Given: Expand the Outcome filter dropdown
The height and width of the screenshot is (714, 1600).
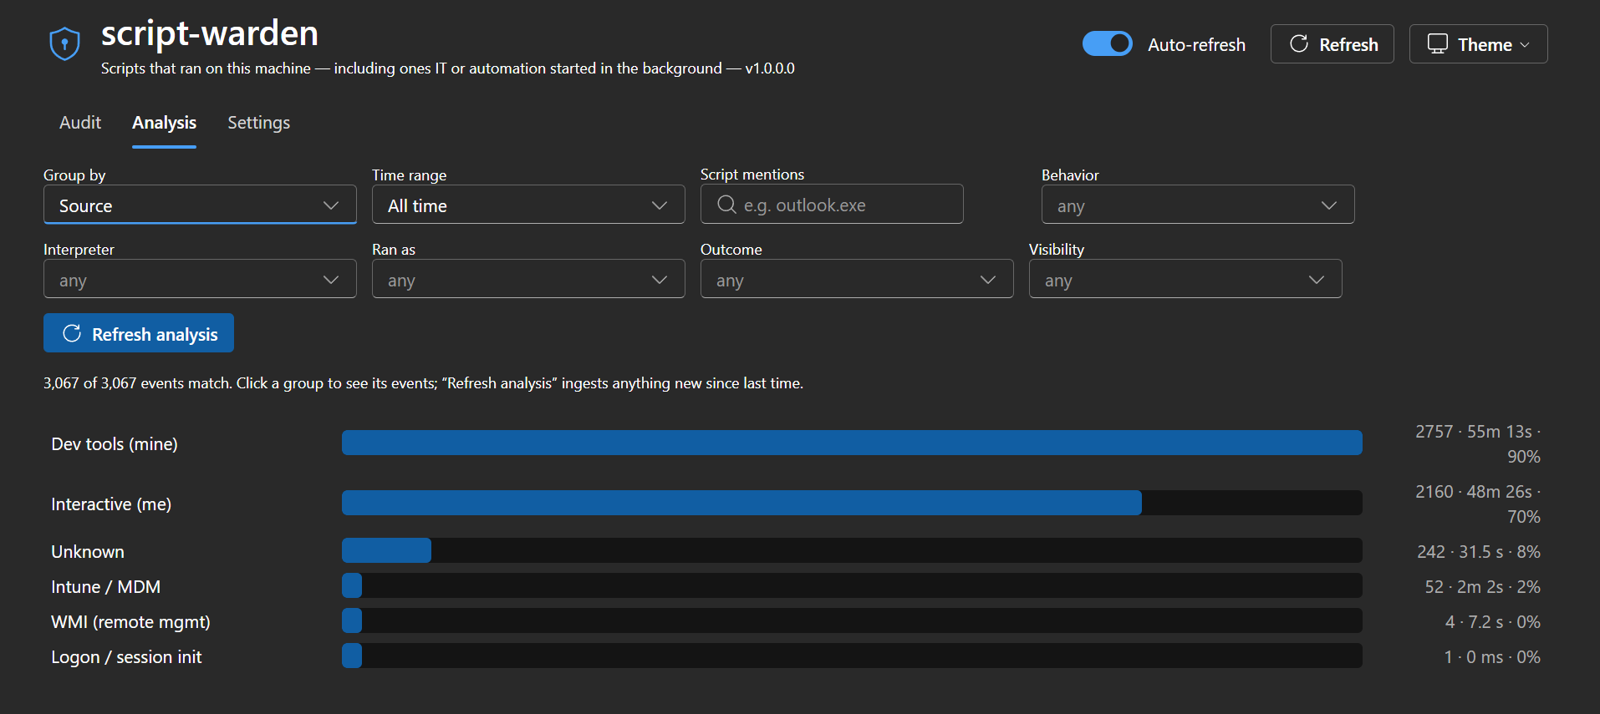Looking at the screenshot, I should click(x=857, y=279).
